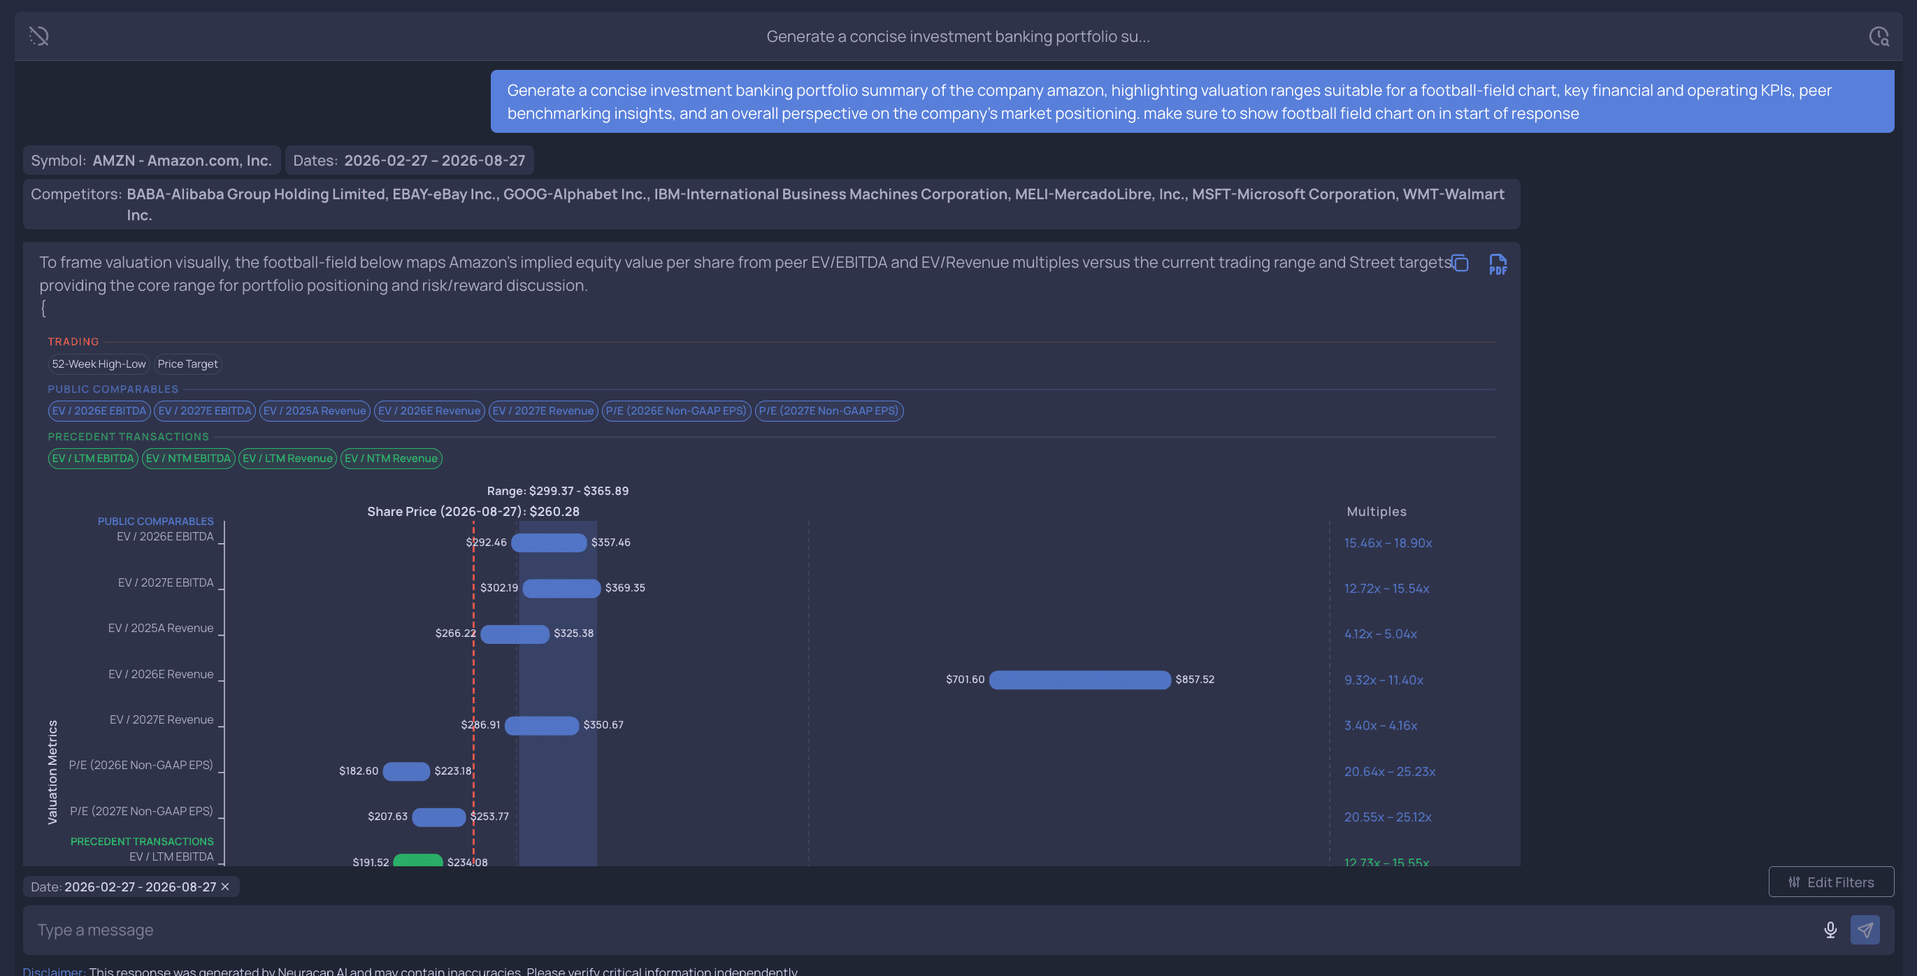This screenshot has height=976, width=1917.
Task: Click the multiple value 15.46x – 18.90x
Action: [1388, 543]
